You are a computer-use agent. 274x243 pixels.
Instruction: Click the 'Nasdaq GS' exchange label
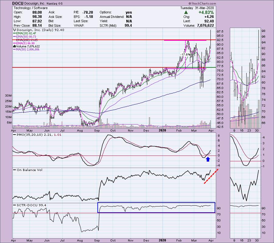[x=54, y=3]
